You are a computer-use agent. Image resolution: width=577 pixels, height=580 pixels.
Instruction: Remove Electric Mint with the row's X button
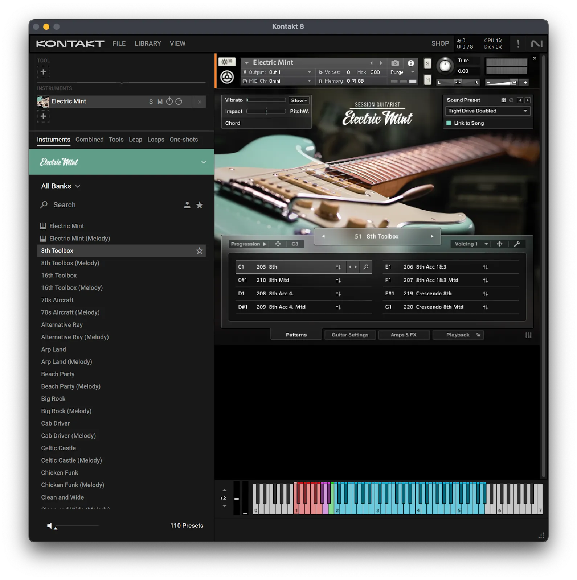200,102
